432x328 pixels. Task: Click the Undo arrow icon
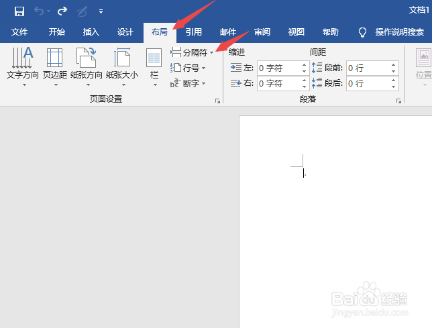point(39,11)
